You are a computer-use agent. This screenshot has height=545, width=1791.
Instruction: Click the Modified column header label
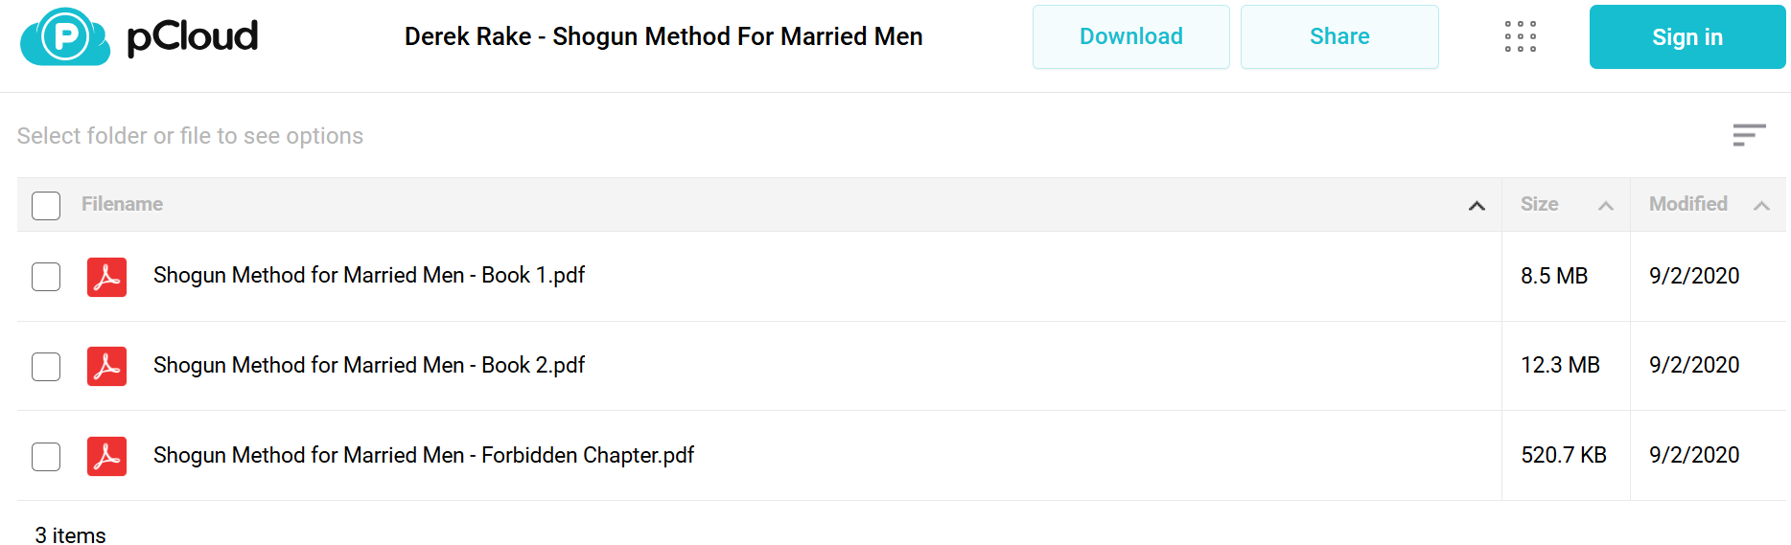pos(1687,204)
